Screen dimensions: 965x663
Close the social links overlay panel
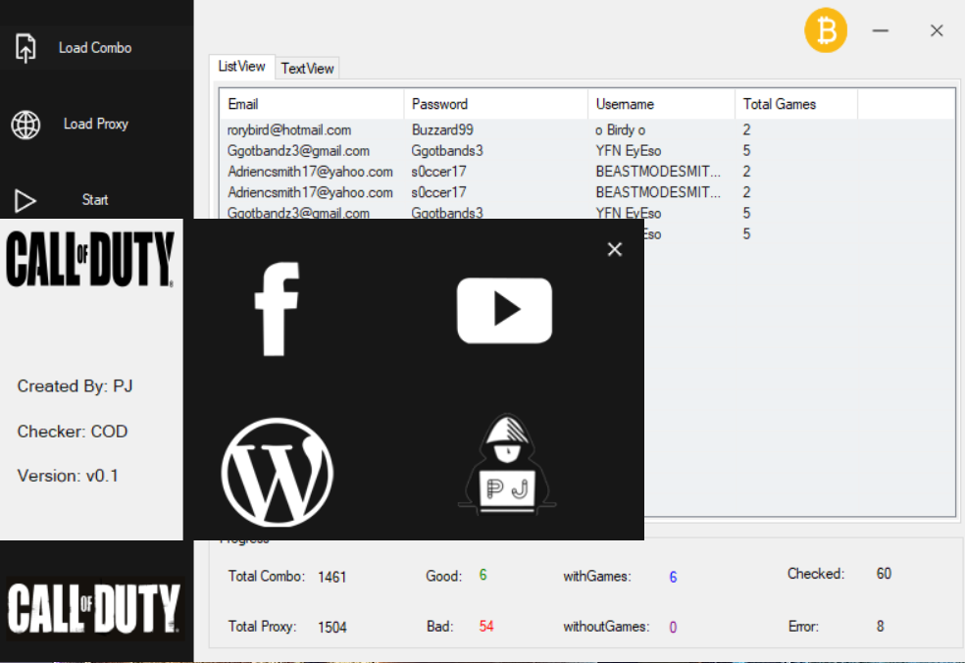coord(614,249)
